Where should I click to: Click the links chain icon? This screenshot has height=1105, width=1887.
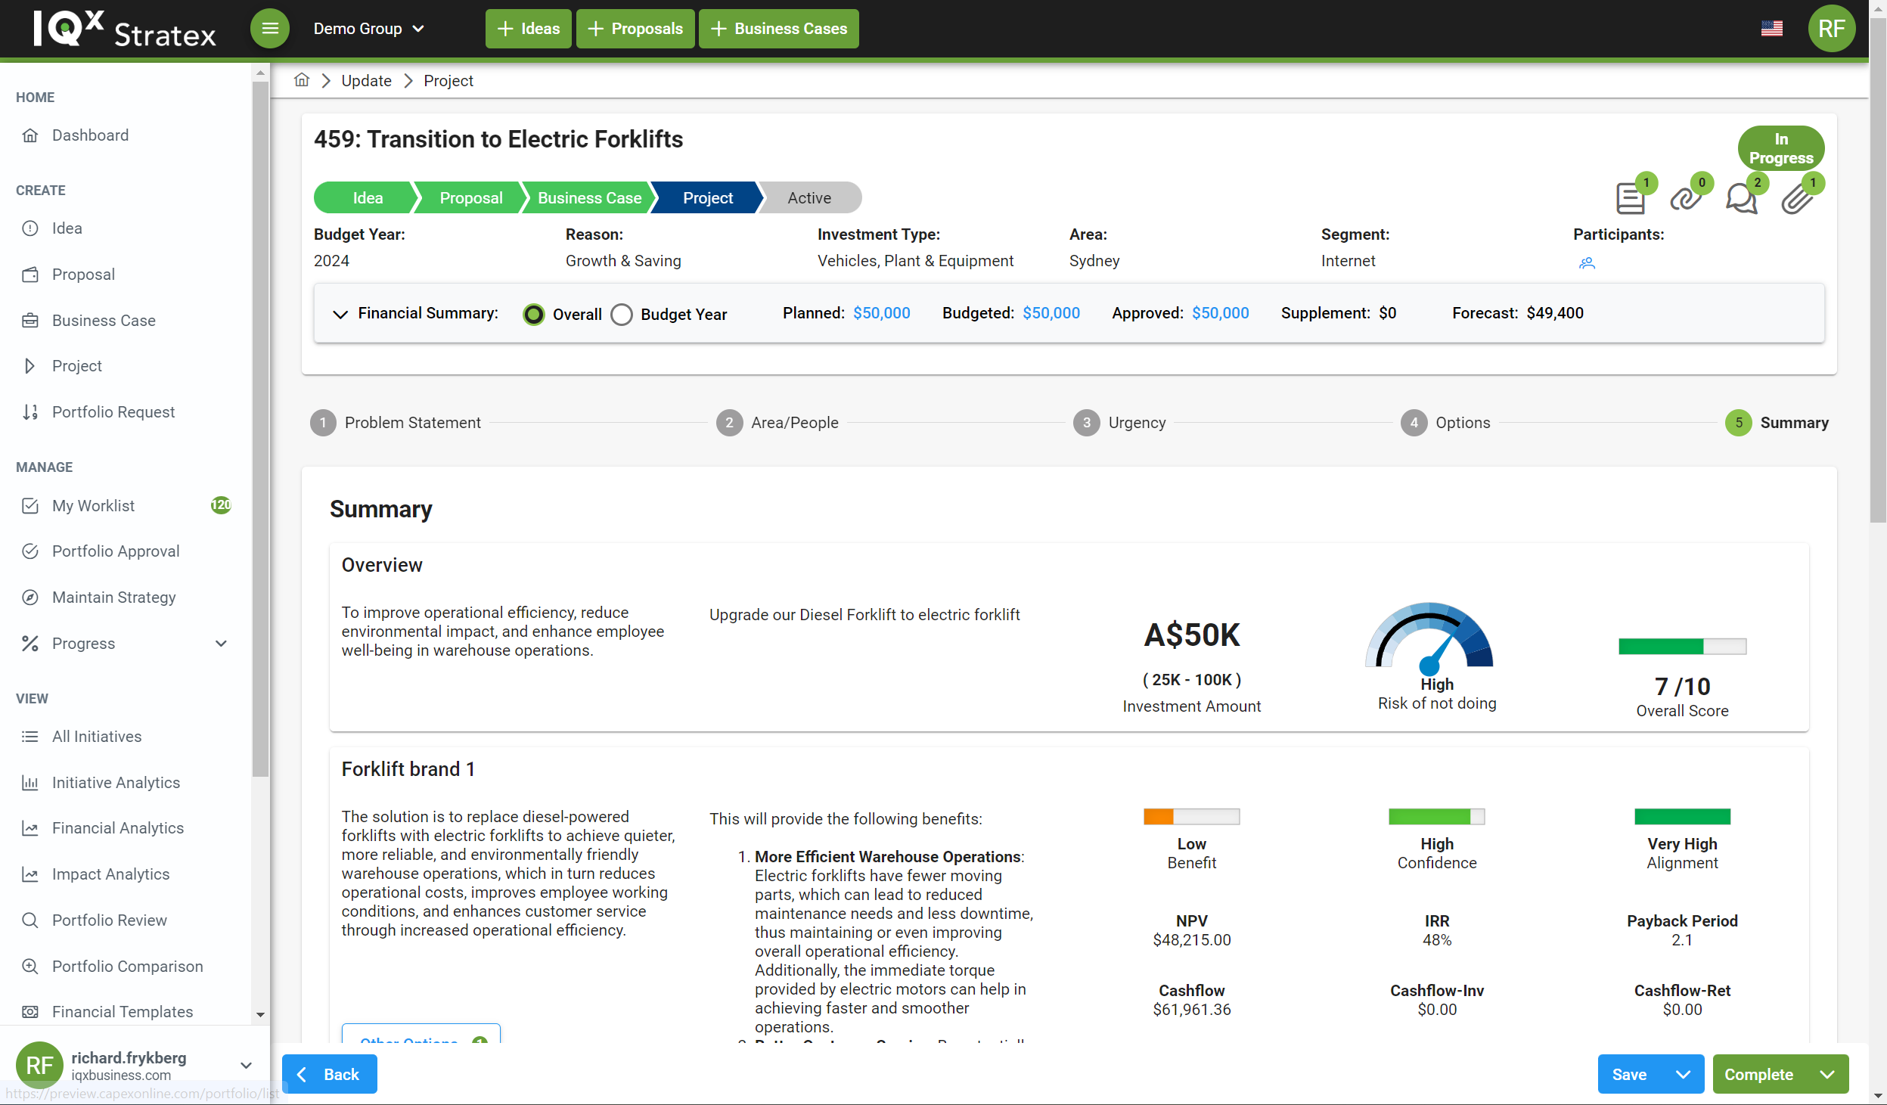point(1686,199)
